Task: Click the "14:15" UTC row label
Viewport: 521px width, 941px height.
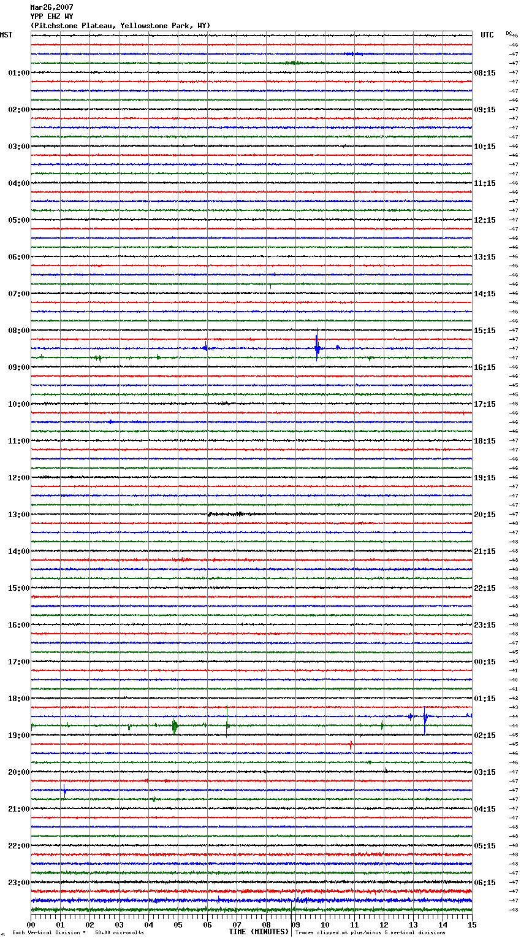Action: (485, 294)
